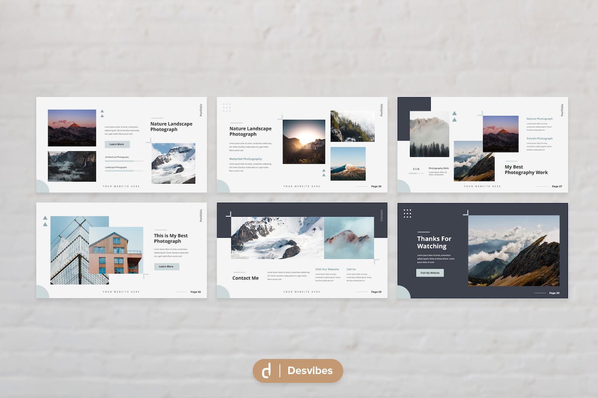This screenshot has height=398, width=598.
Task: Click the "Thanks For Watching" title
Action: [x=434, y=242]
